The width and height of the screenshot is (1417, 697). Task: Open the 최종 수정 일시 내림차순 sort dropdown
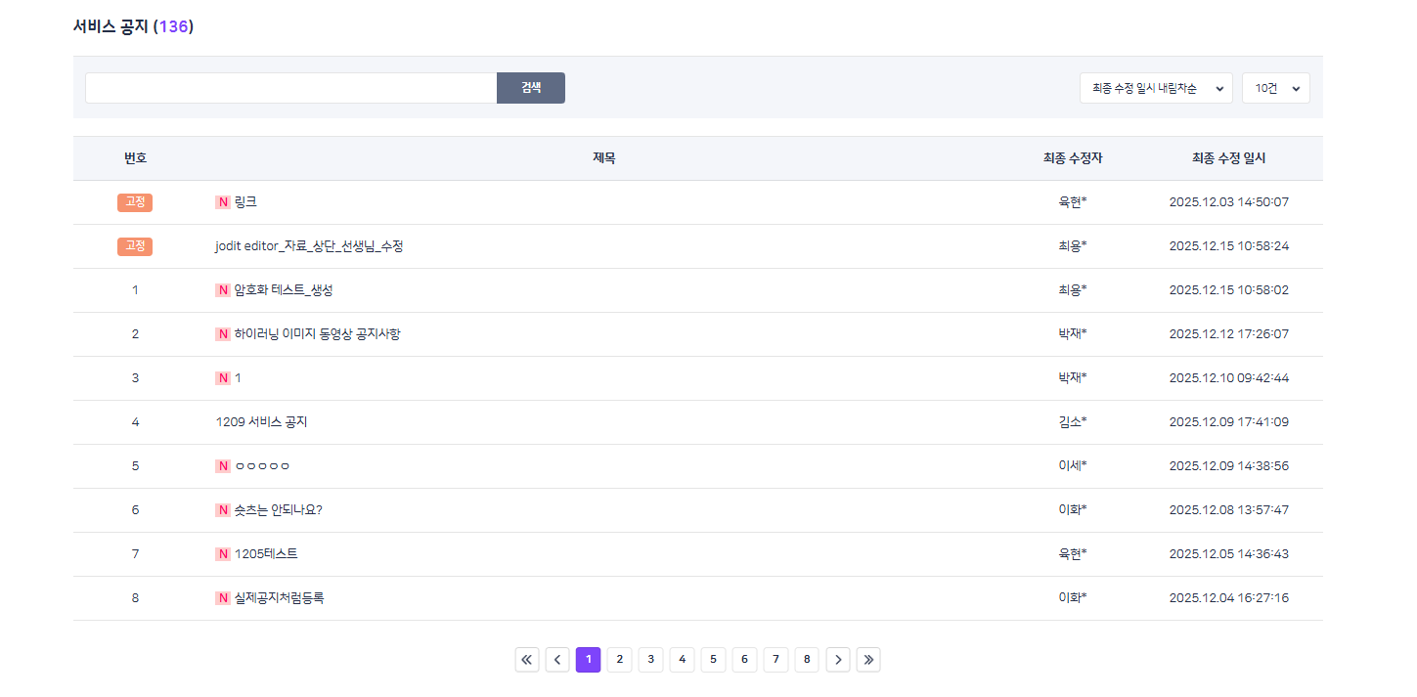click(x=1156, y=88)
